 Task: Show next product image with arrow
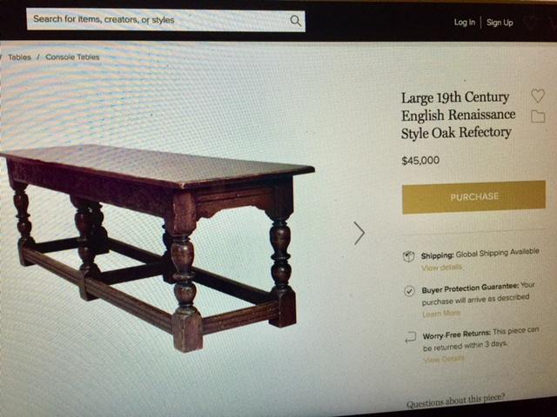click(x=359, y=233)
